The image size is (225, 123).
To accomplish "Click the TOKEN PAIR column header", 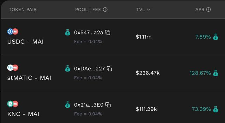I will click(x=23, y=10).
